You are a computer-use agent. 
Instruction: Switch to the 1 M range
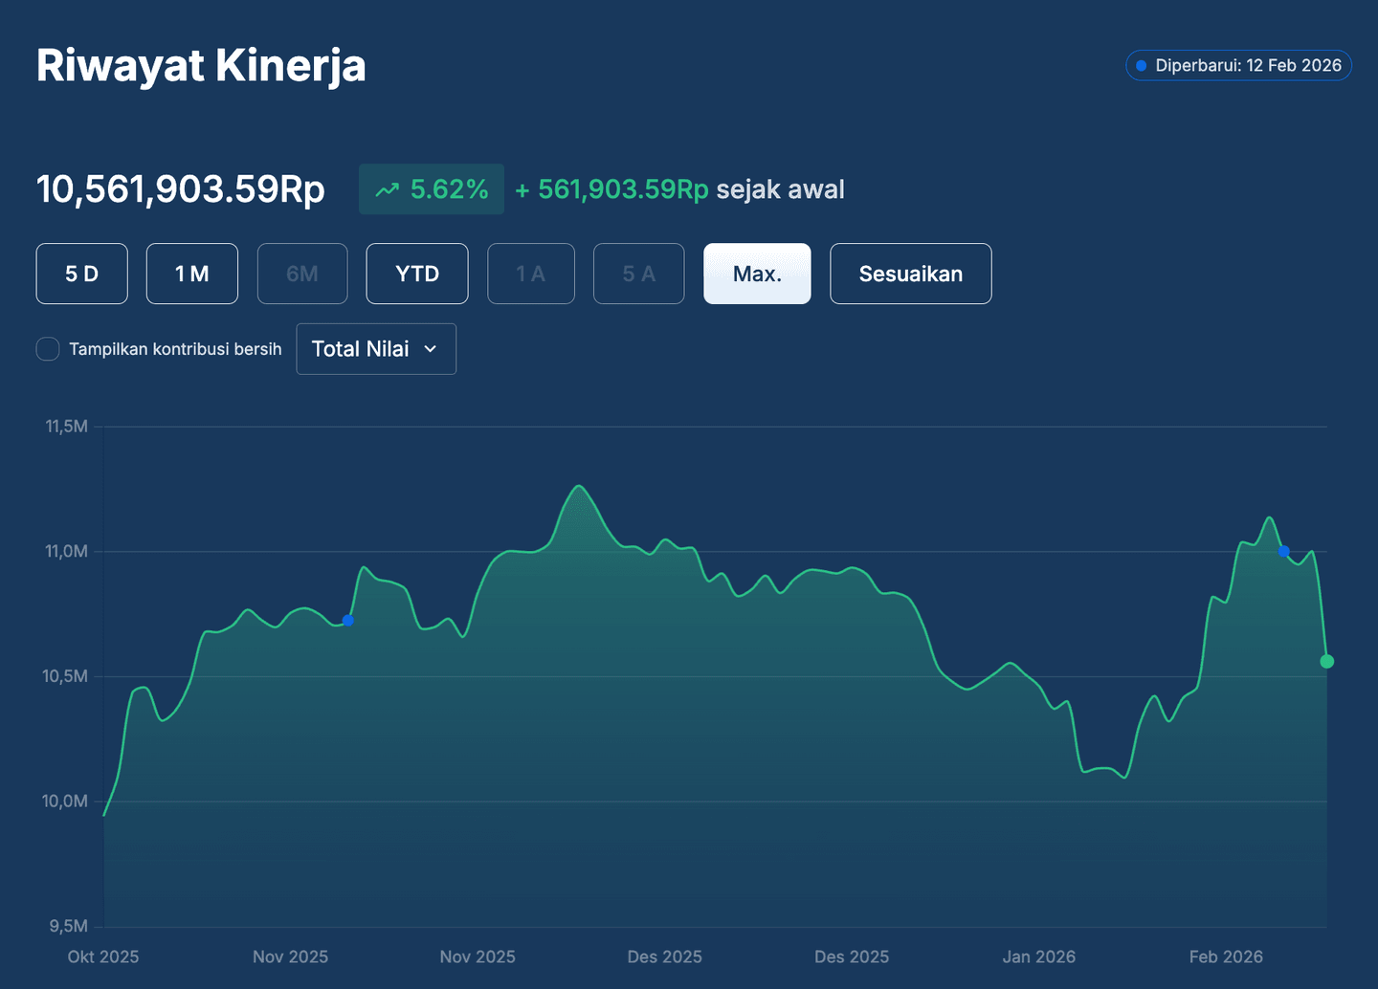tap(191, 274)
